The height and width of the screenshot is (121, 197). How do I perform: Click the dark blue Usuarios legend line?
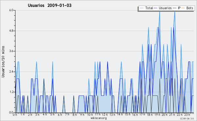[x=156, y=8]
